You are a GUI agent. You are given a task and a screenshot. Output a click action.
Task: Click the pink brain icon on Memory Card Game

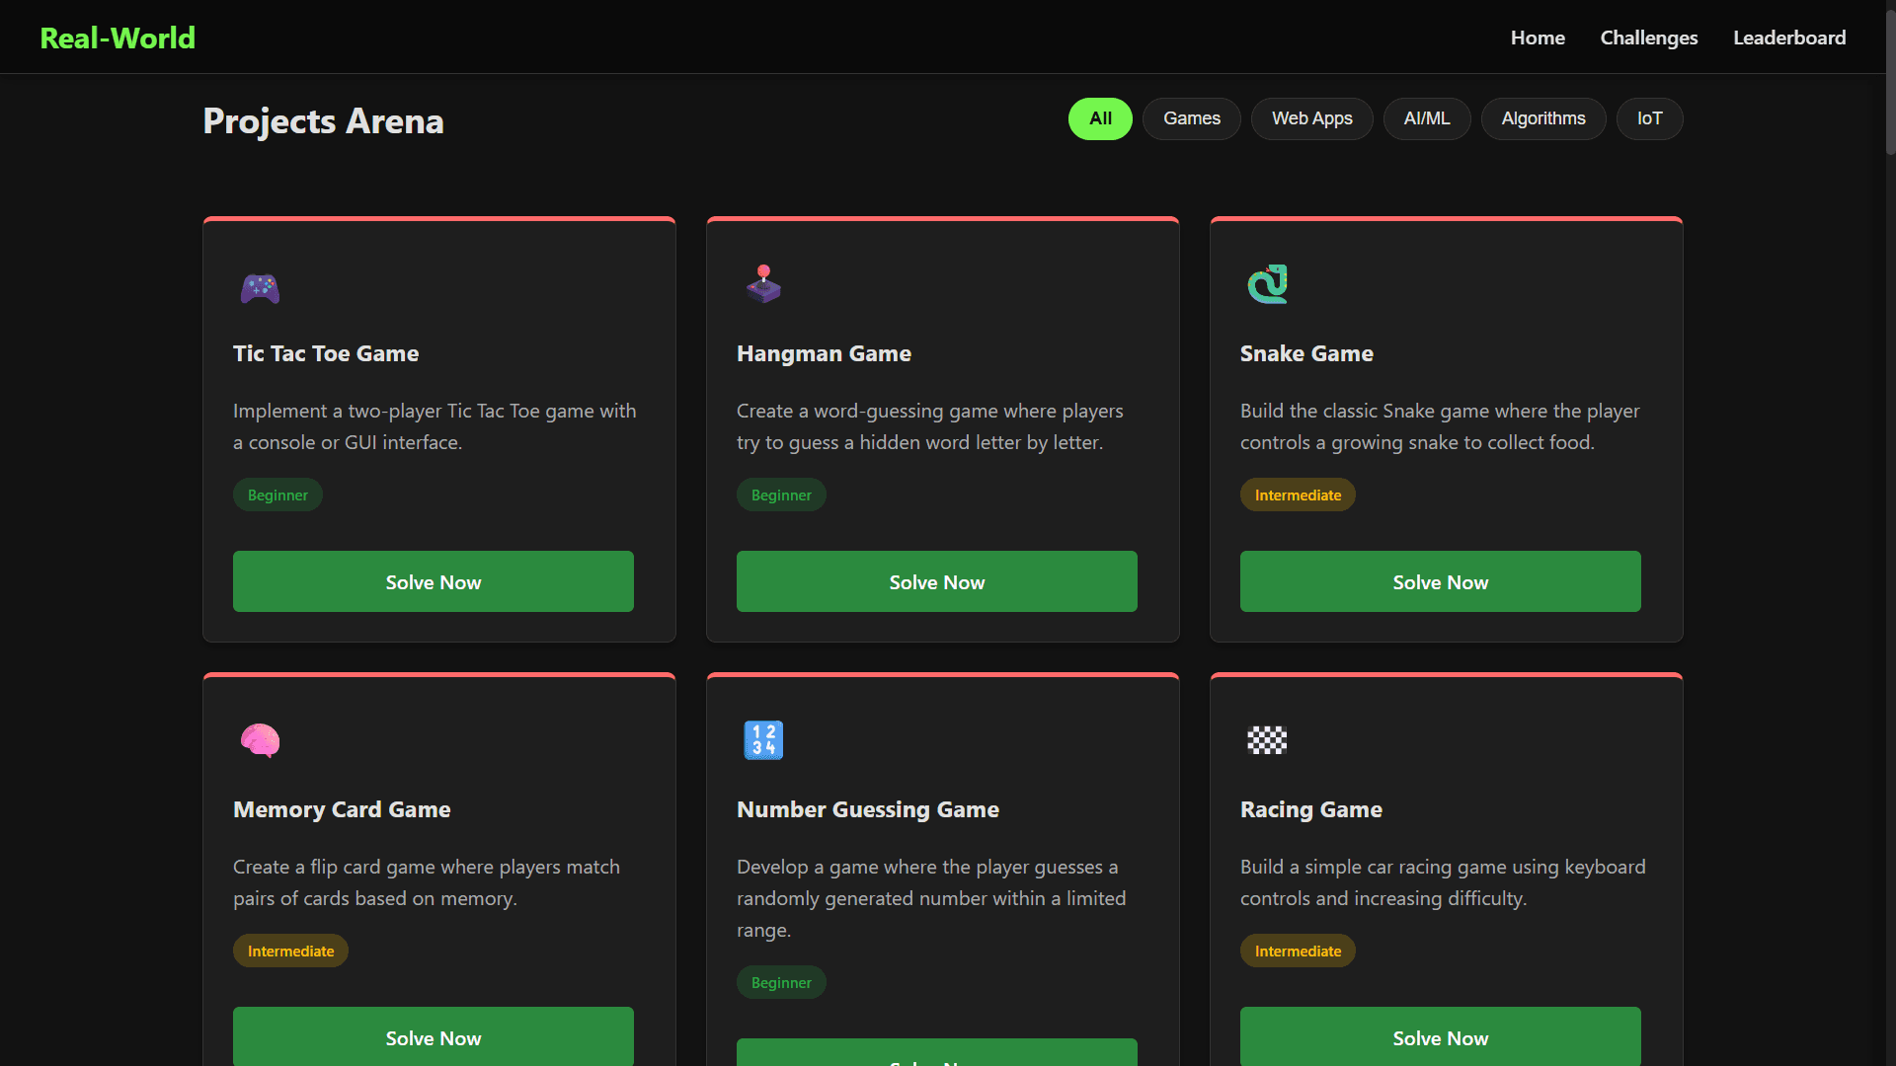[260, 740]
